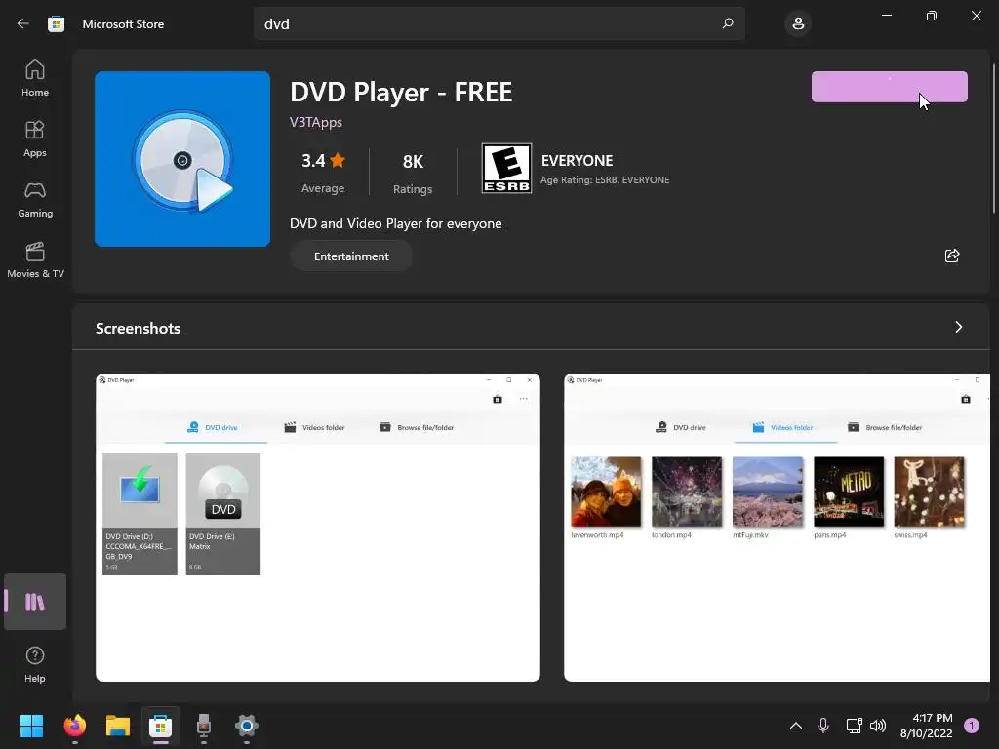Image resolution: width=999 pixels, height=749 pixels.
Task: Open network status tray icon
Action: click(x=854, y=726)
